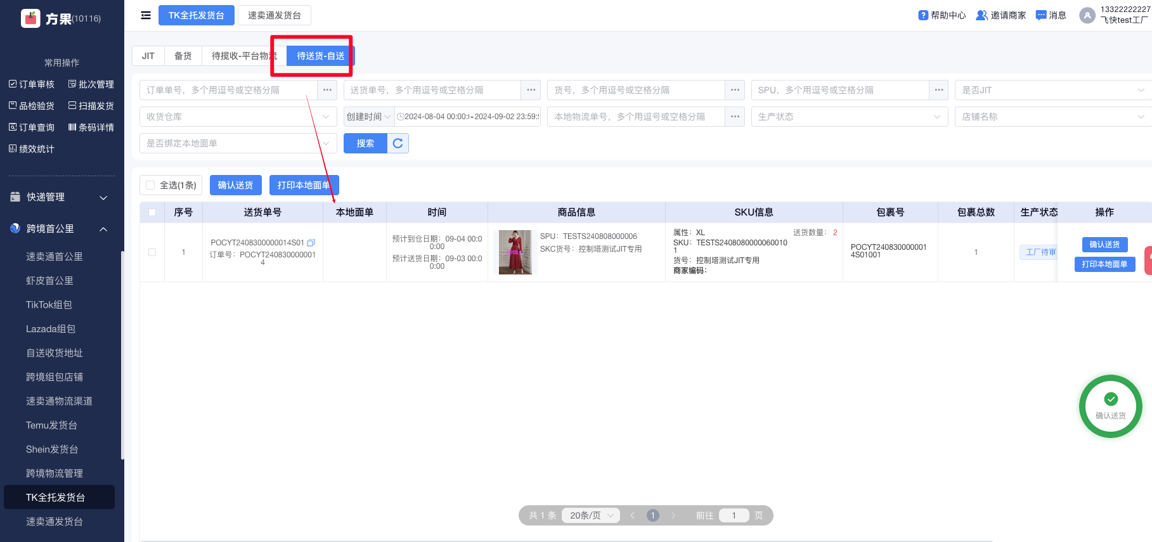Expand the 生产状态 dropdown
Image resolution: width=1152 pixels, height=542 pixels.
pyautogui.click(x=850, y=117)
